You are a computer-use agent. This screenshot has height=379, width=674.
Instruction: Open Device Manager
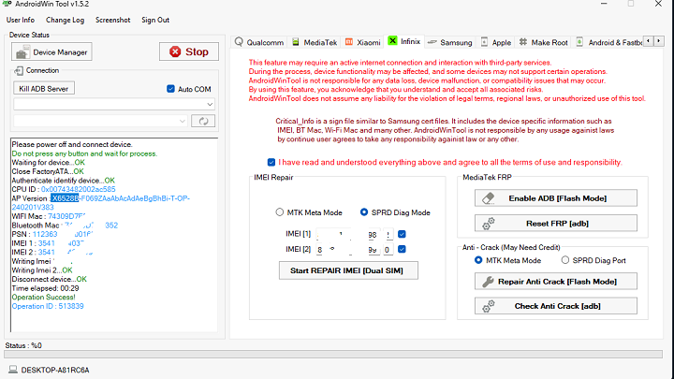[53, 52]
